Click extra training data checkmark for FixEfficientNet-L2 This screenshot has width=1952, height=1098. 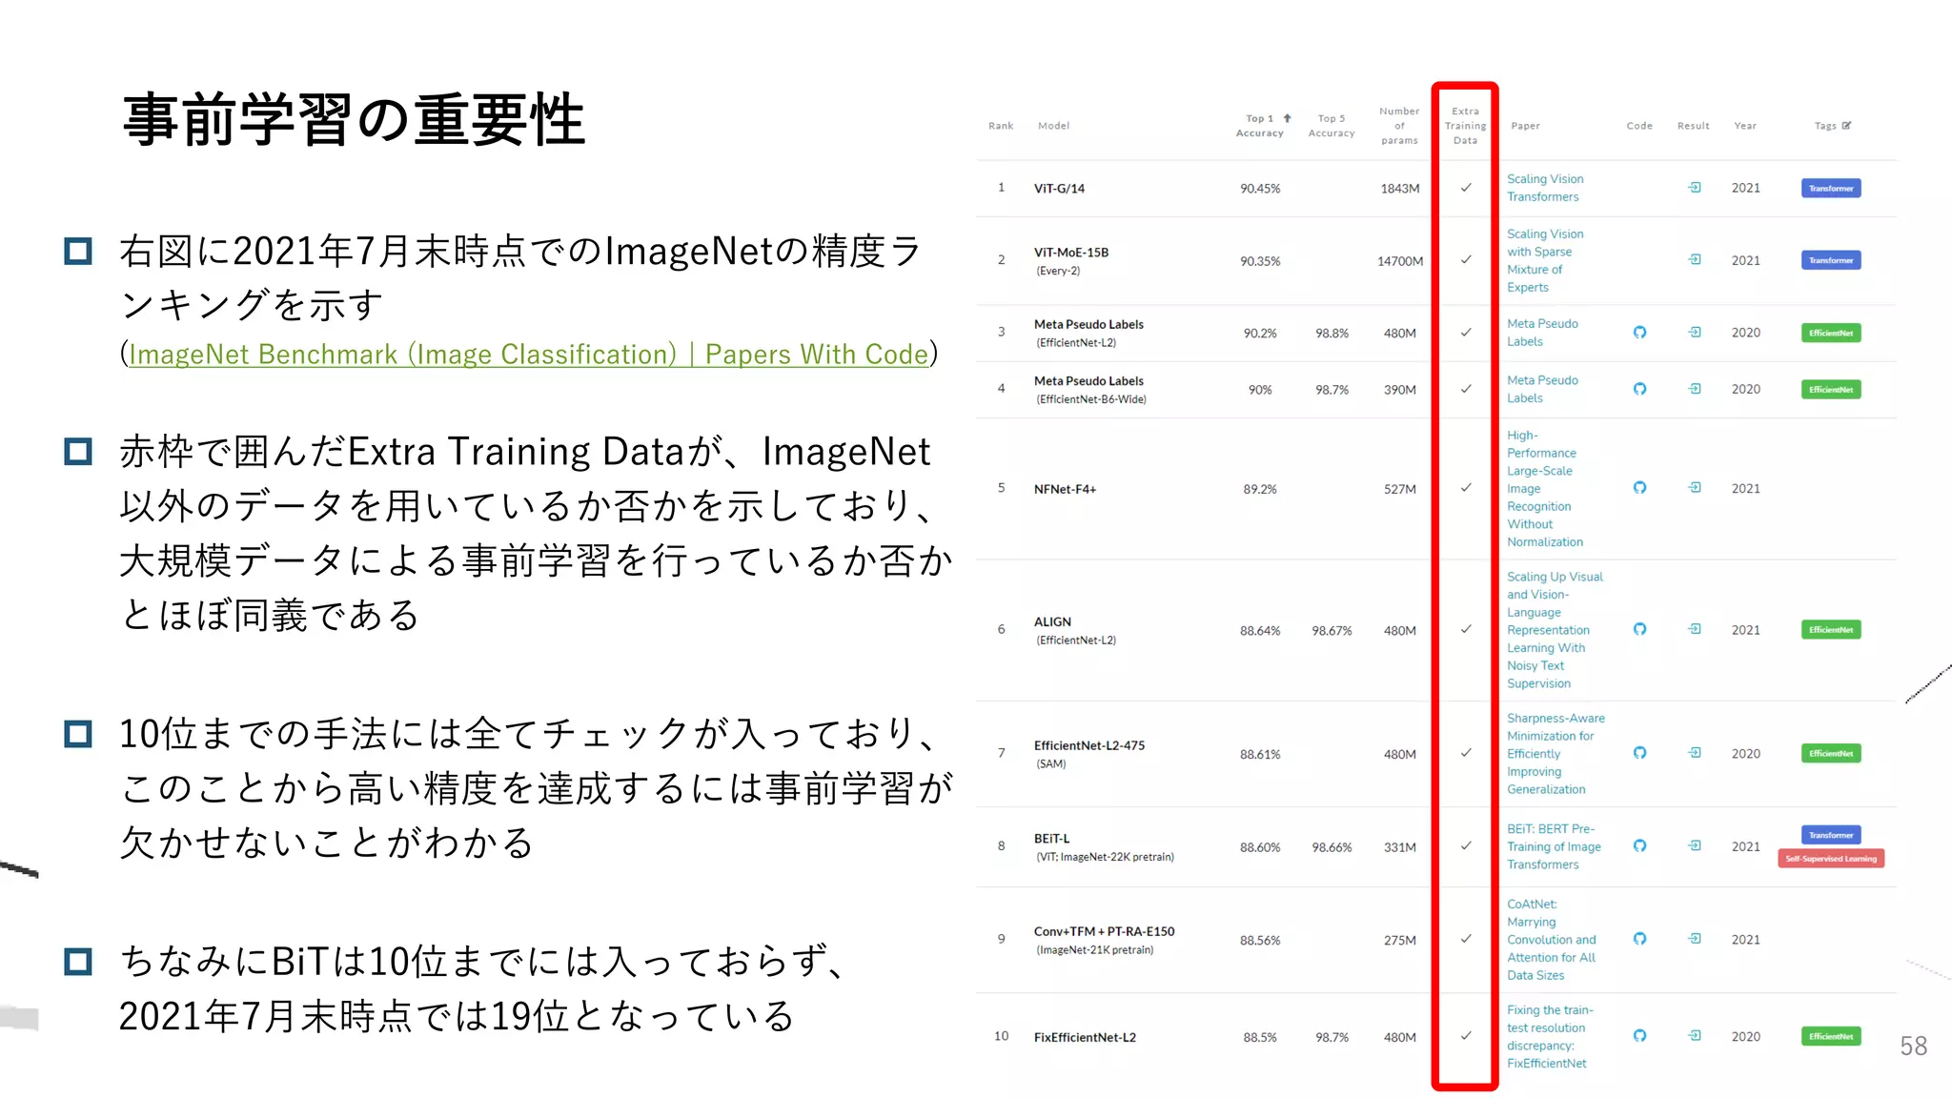(1466, 1036)
